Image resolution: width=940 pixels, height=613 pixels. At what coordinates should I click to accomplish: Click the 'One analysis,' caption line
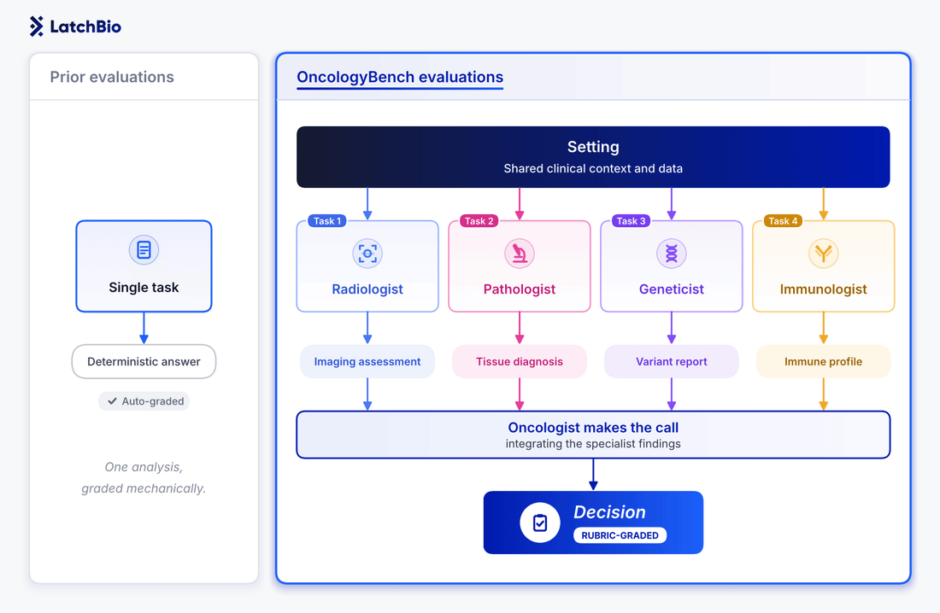click(x=144, y=467)
